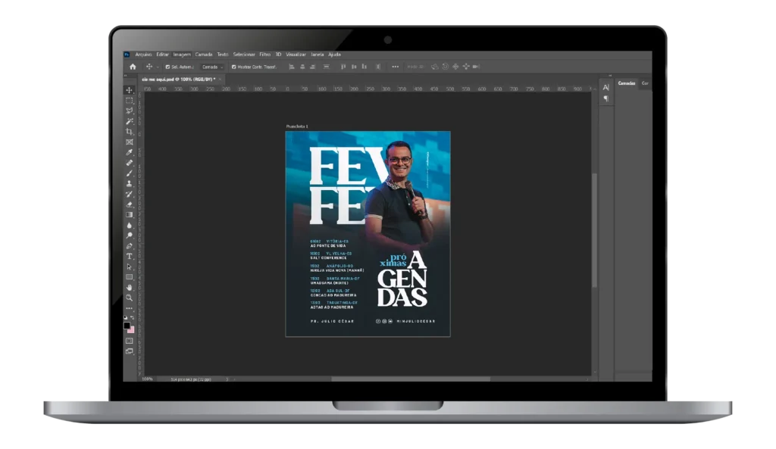Pick the Eyedropper tool
The height and width of the screenshot is (449, 776).
click(x=130, y=152)
